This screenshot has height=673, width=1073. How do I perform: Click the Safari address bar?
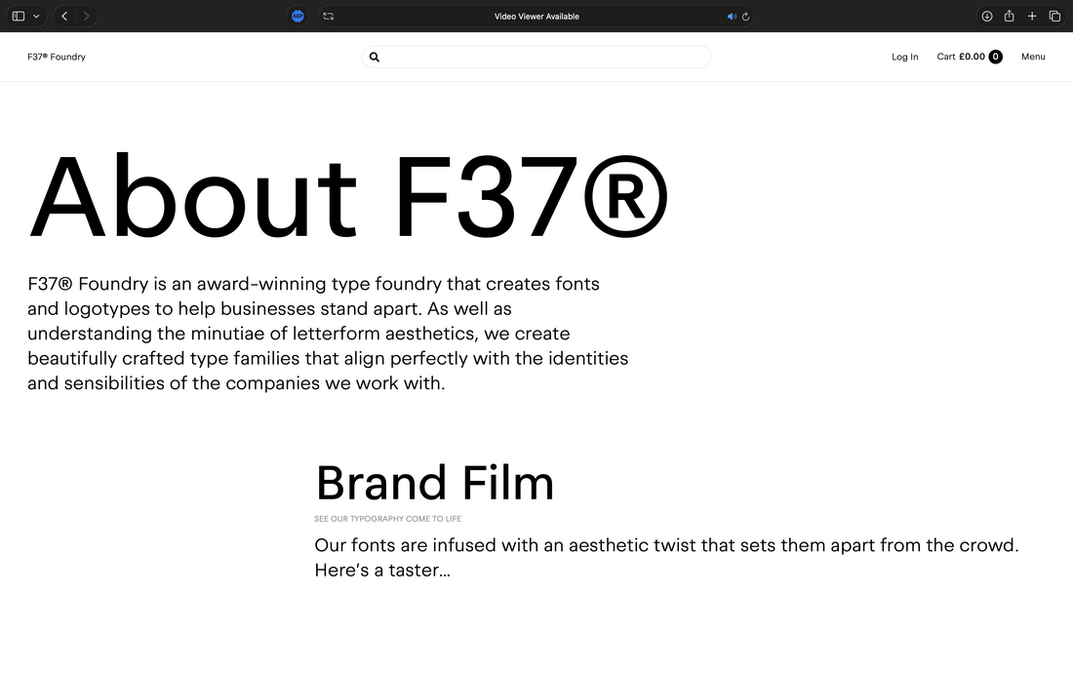tap(536, 16)
